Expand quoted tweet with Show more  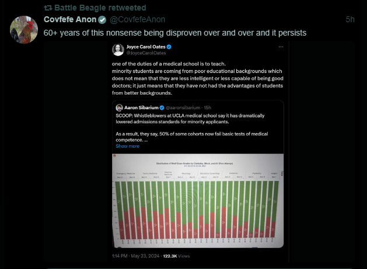click(127, 146)
